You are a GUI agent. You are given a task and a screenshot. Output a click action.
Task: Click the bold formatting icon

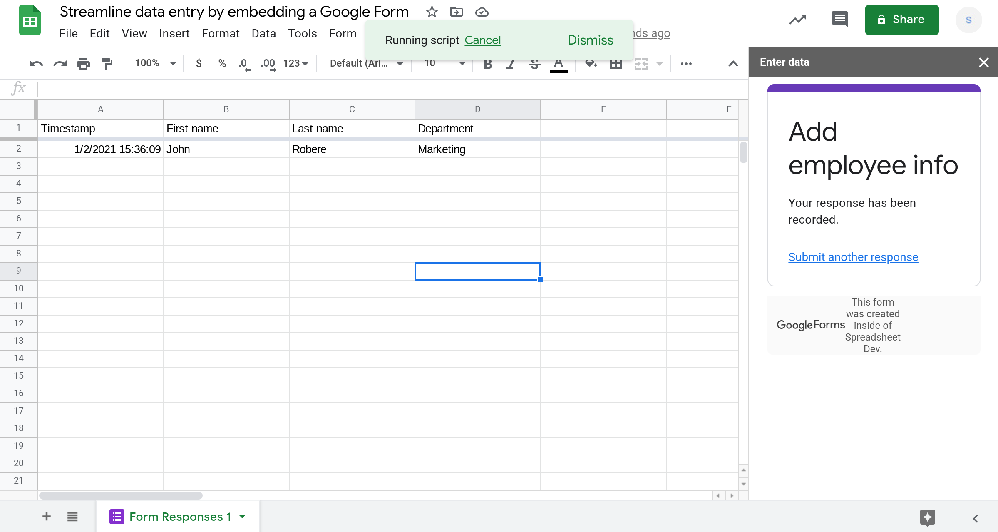(x=487, y=63)
